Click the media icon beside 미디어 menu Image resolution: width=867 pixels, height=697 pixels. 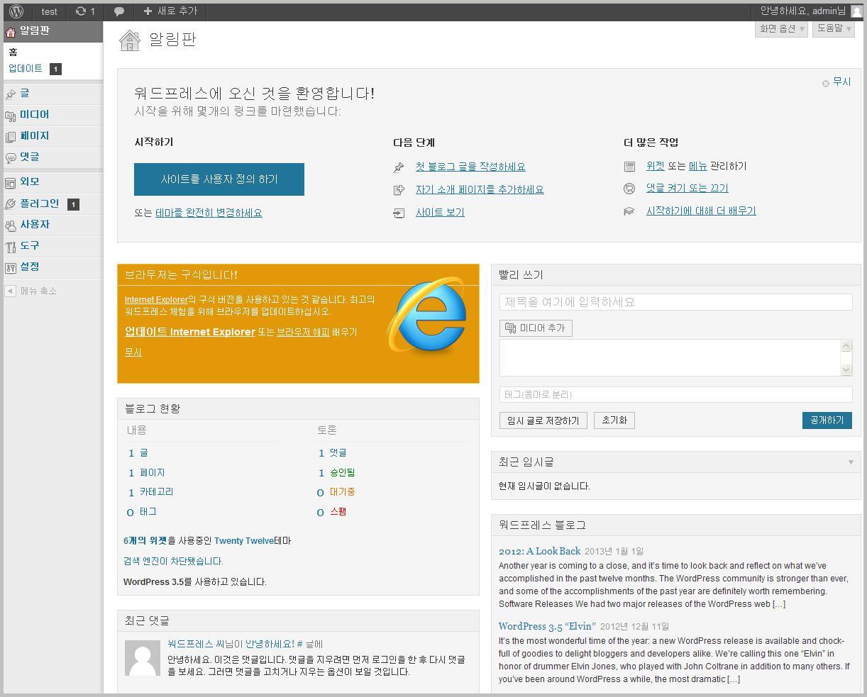pos(11,116)
